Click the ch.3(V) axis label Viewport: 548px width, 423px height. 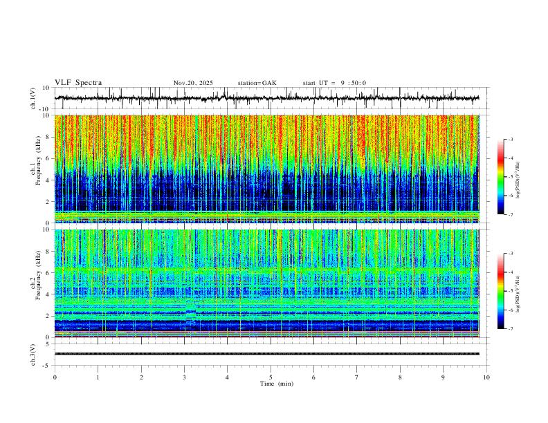point(33,355)
